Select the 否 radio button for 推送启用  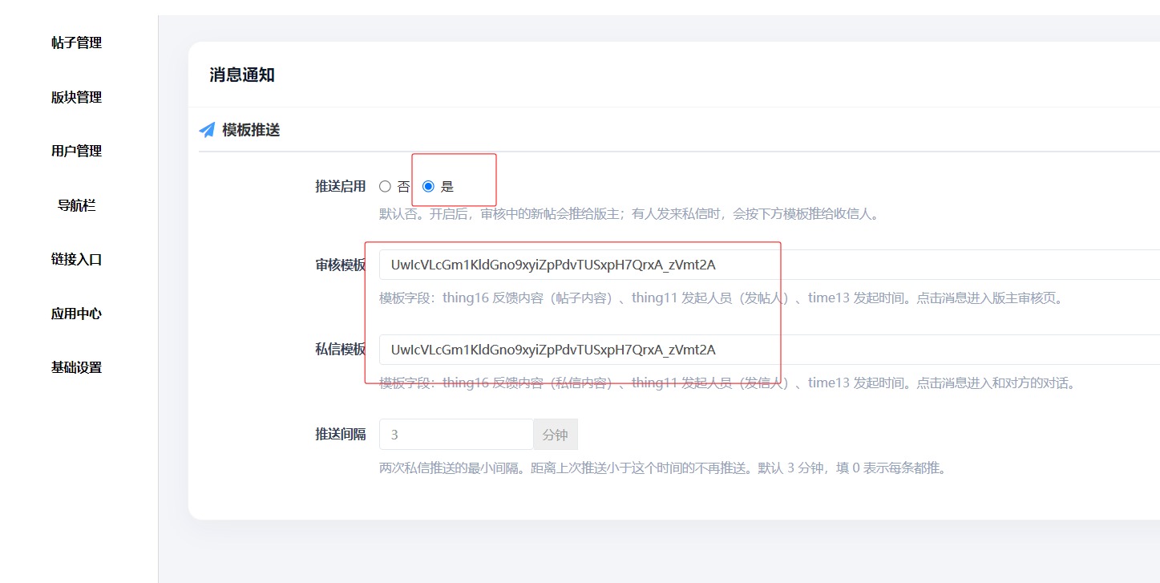point(385,186)
